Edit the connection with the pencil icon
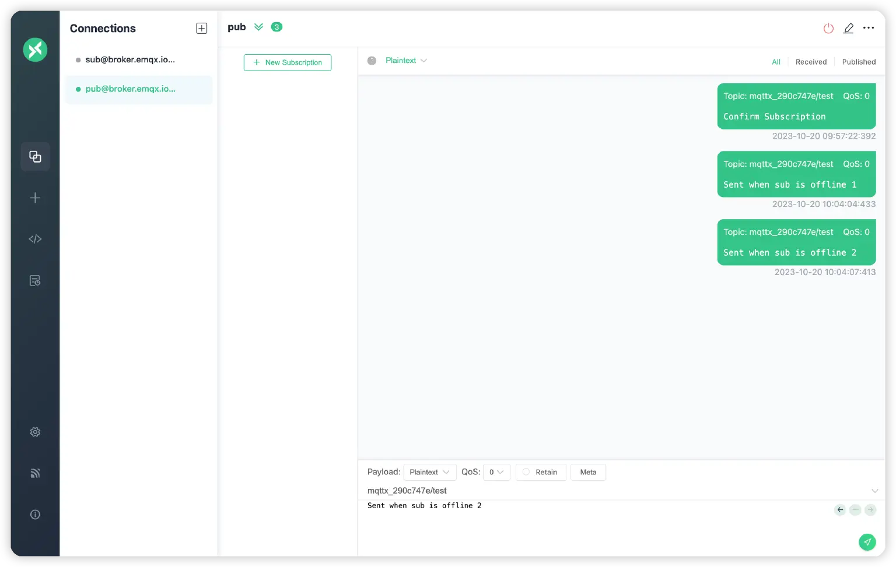Screen dimensions: 896x567 tap(849, 27)
